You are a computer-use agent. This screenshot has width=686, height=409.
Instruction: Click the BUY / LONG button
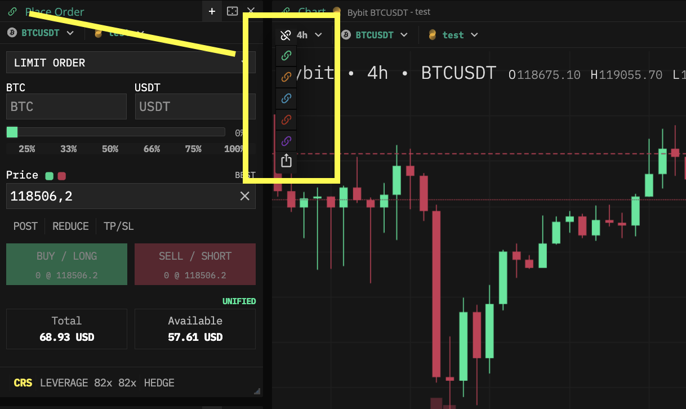pyautogui.click(x=66, y=264)
